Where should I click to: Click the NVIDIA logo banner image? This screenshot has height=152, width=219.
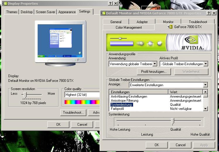159,42
